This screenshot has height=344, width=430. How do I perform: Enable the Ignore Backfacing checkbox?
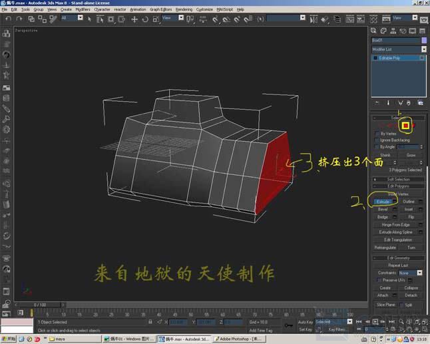click(x=377, y=140)
